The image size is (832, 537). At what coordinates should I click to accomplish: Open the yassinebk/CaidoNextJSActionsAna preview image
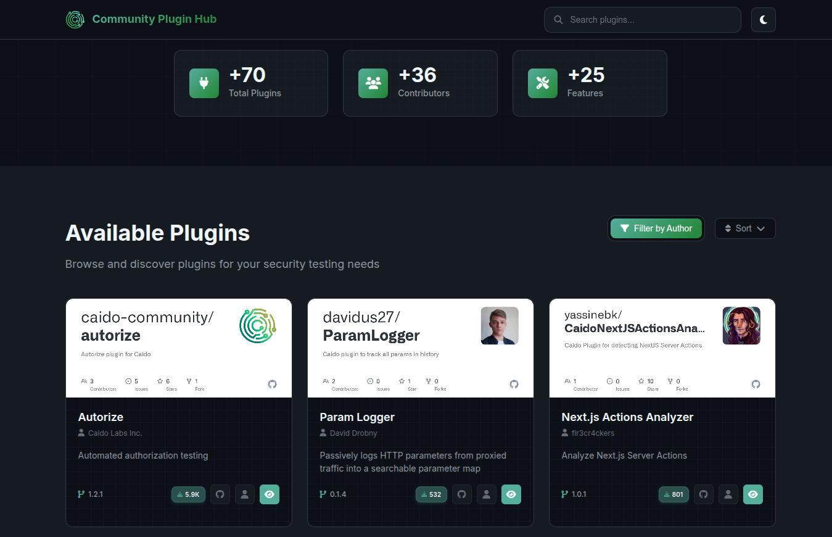tap(662, 348)
